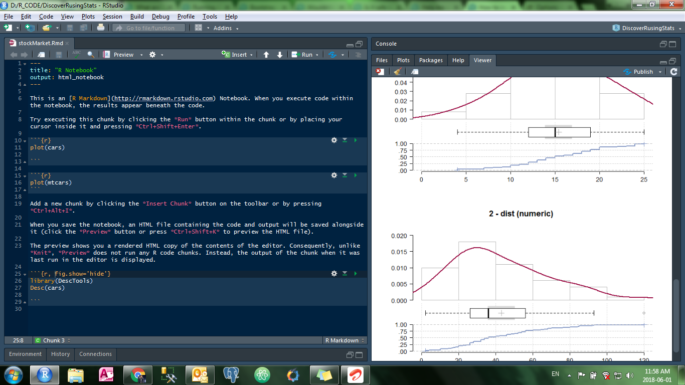This screenshot has width=685, height=385.
Task: Run all chunks above plot(mtcars) chunk
Action: pos(345,175)
